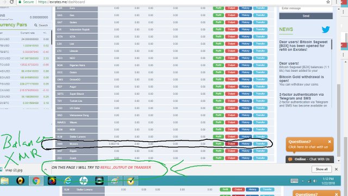Image resolution: width=348 pixels, height=196 pixels.
Task: Open Bitcoin Gold withdrawal is open news
Action: 301,78
